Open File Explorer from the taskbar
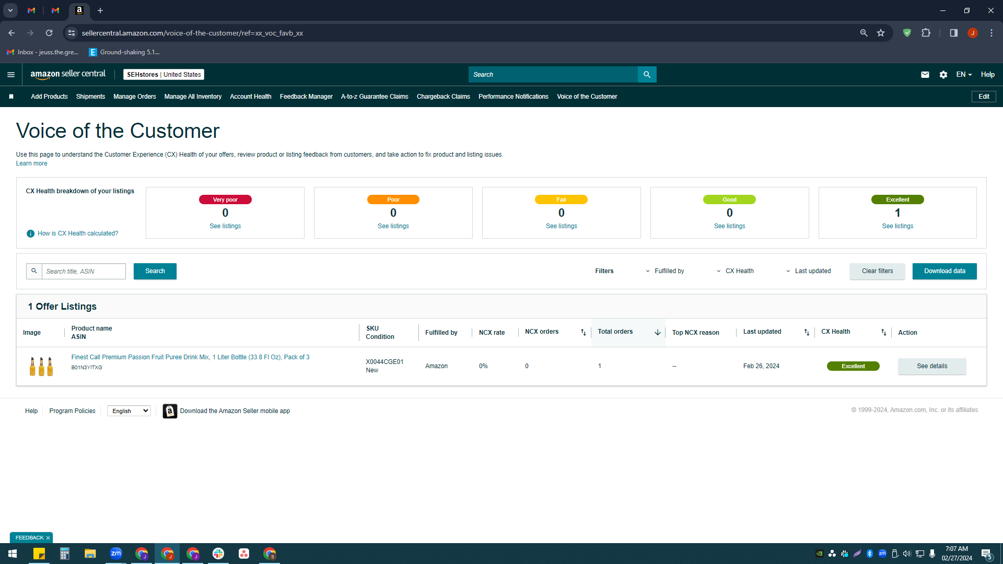The image size is (1003, 564). point(90,554)
